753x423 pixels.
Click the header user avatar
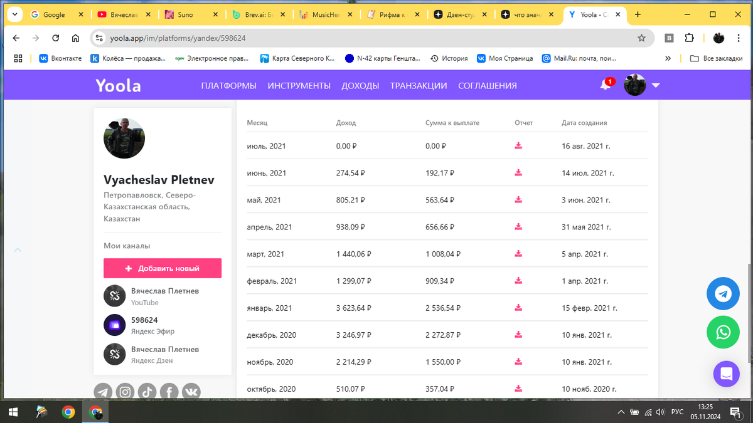tap(634, 85)
